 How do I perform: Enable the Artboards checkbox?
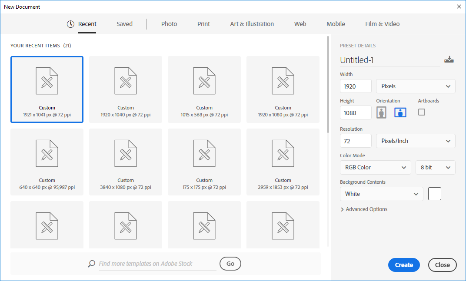421,112
